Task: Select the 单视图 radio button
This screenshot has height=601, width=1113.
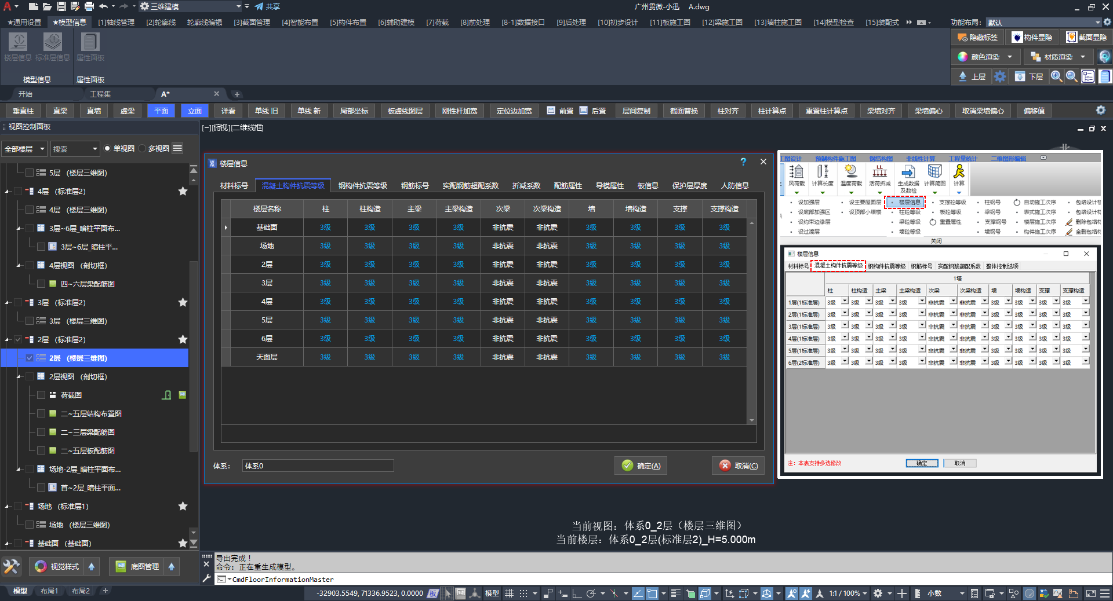Action: pyautogui.click(x=107, y=149)
